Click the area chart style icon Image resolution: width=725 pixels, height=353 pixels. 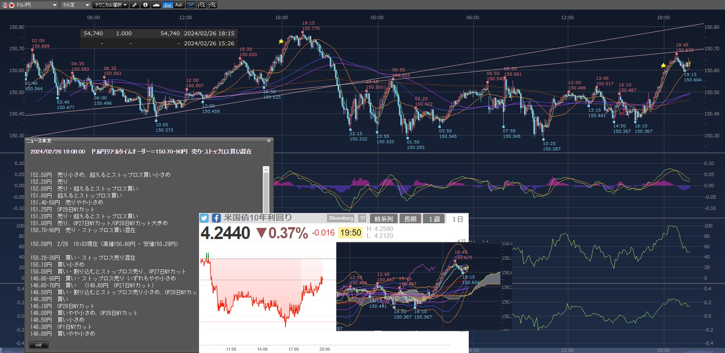pyautogui.click(x=156, y=5)
